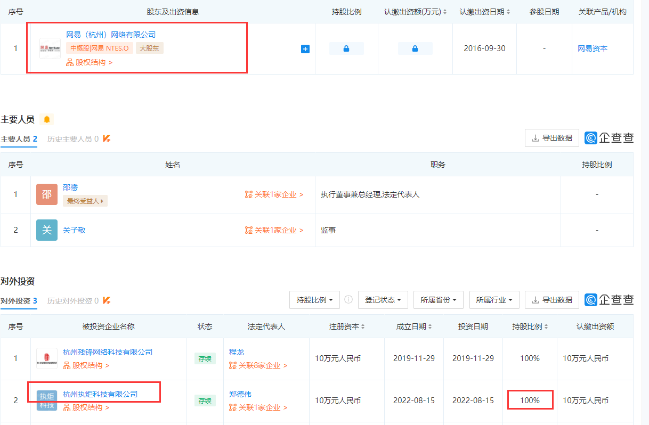
Task: Click the 存续 status tag for 杭州残锋网络科技
Action: pos(205,358)
